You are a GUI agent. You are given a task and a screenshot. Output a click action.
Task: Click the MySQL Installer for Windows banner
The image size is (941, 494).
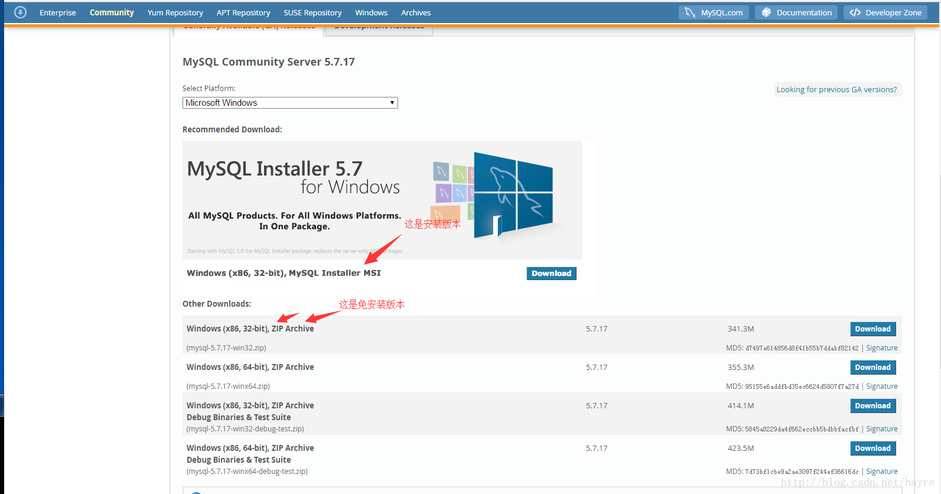[382, 200]
